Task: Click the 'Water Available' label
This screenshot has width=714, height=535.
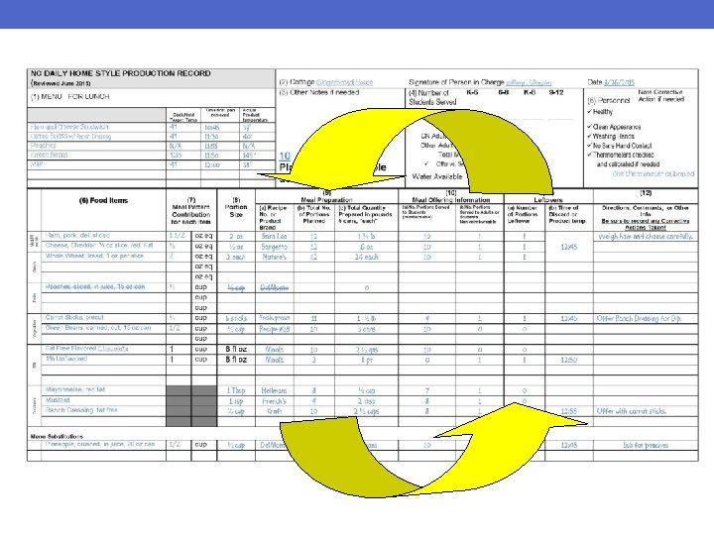Action: point(437,176)
